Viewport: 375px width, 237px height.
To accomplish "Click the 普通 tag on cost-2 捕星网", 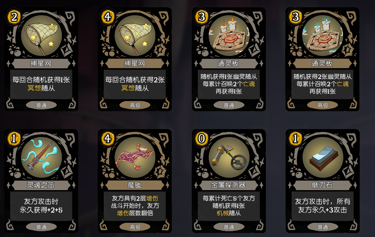I will point(41,105).
